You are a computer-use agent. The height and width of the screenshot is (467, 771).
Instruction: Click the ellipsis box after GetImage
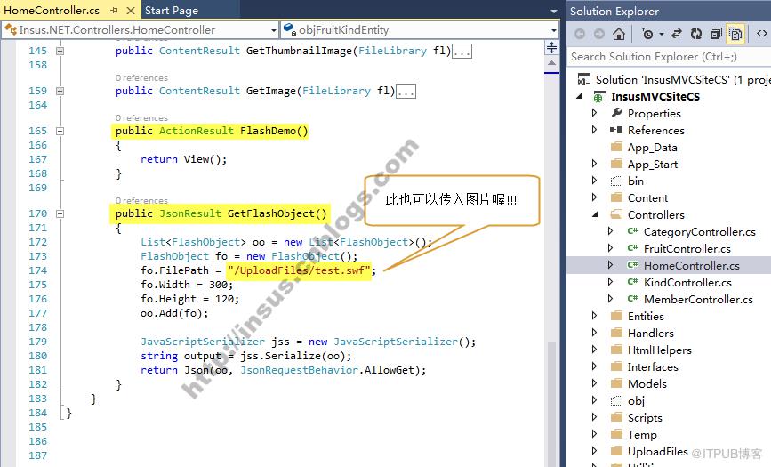pos(406,92)
